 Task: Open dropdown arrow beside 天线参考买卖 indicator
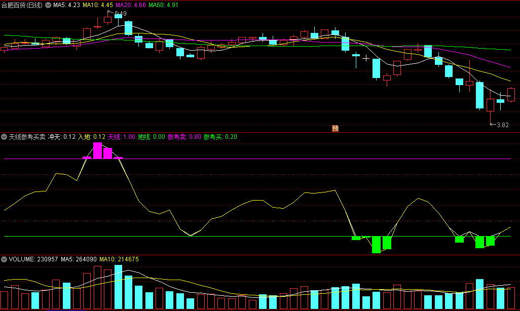tap(4, 137)
